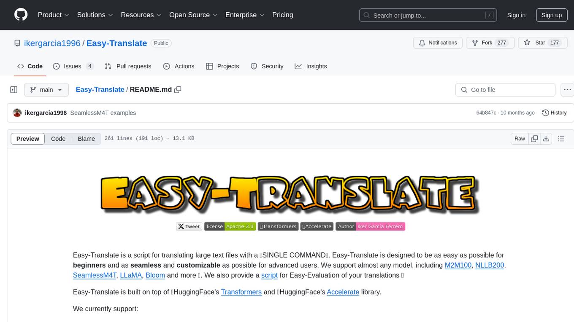Click the X Tweet badge
Image resolution: width=574 pixels, height=322 pixels.
coord(189,226)
